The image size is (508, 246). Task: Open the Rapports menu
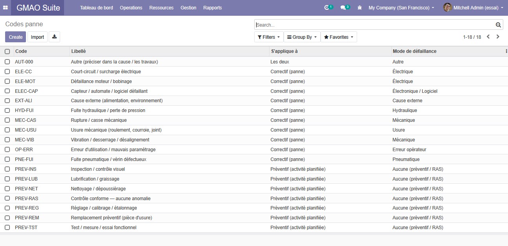(213, 7)
